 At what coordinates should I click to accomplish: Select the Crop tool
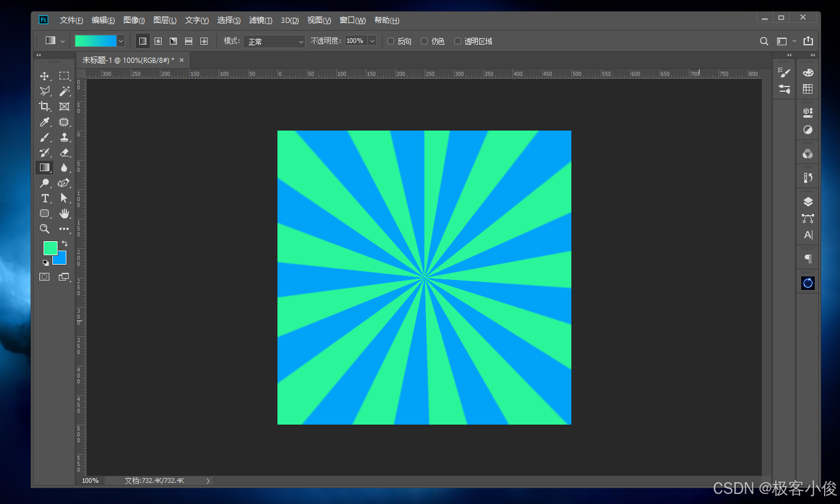tap(45, 106)
